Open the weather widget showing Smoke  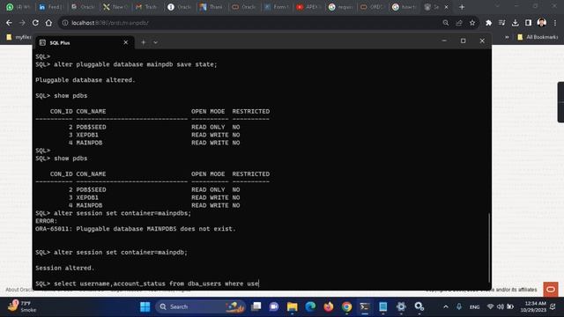[x=22, y=306]
